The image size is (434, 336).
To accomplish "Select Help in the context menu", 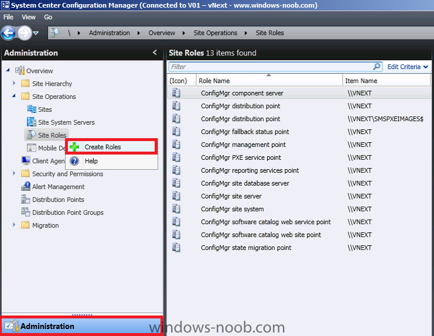I will pyautogui.click(x=111, y=161).
